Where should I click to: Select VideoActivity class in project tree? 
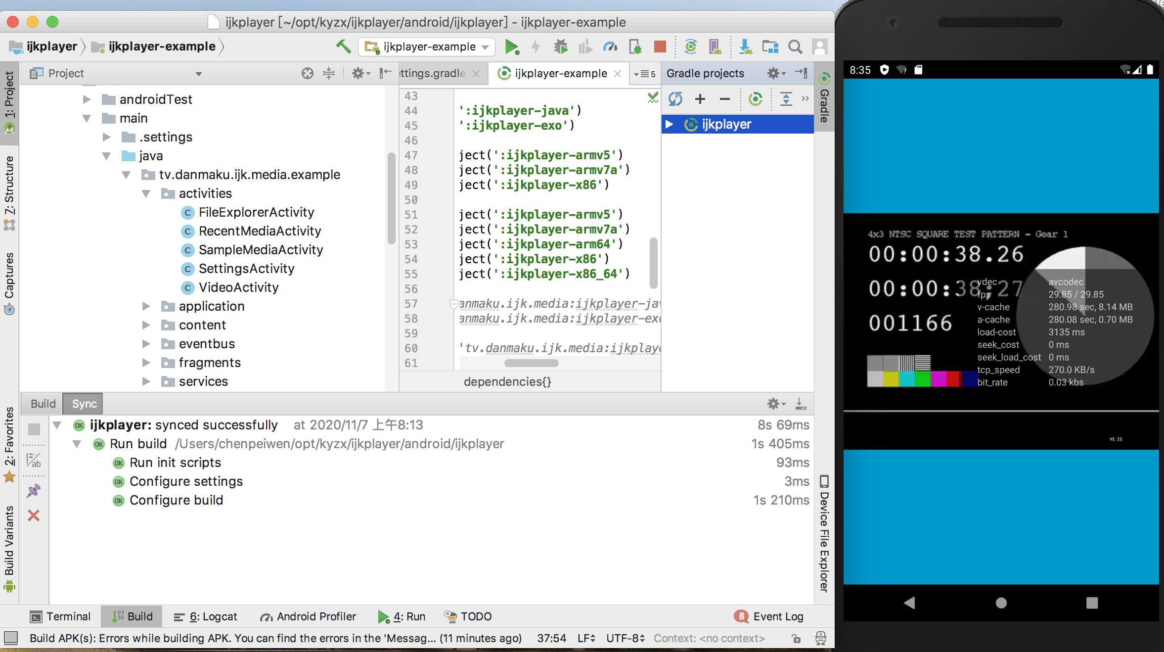click(238, 287)
